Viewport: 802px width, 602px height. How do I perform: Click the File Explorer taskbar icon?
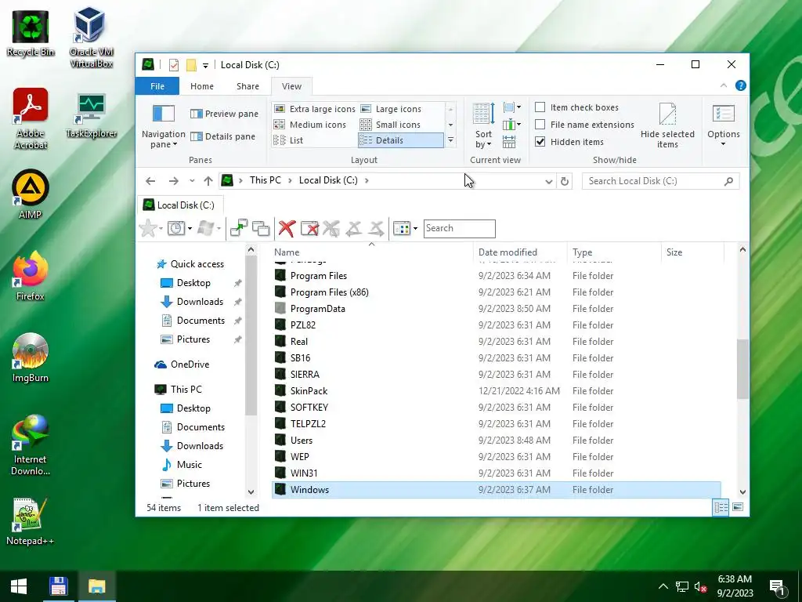[96, 586]
